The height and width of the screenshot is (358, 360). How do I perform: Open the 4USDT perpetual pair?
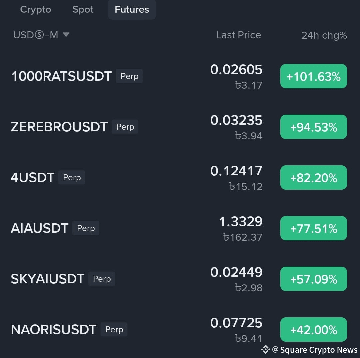pyautogui.click(x=33, y=178)
